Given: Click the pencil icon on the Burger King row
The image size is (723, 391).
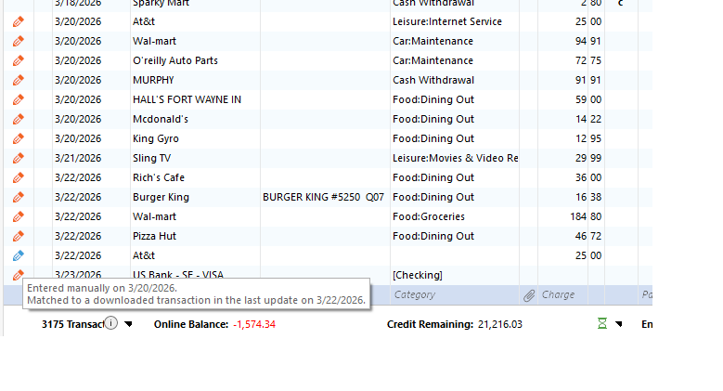Looking at the screenshot, I should click(18, 197).
